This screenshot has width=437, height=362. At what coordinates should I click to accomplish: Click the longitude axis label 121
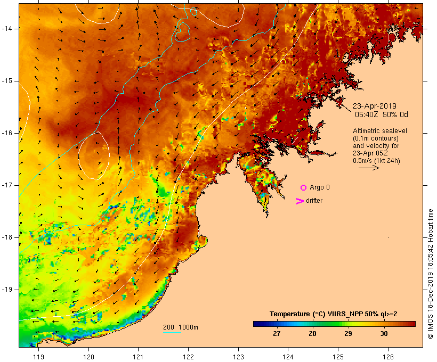point(138,357)
